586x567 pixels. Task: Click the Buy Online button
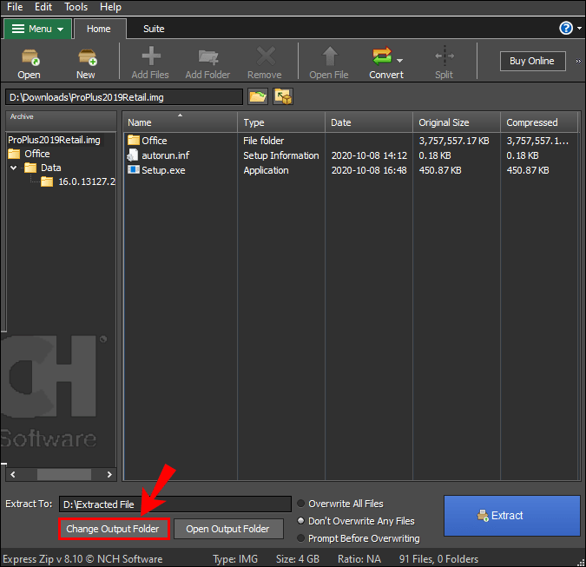[x=532, y=61]
